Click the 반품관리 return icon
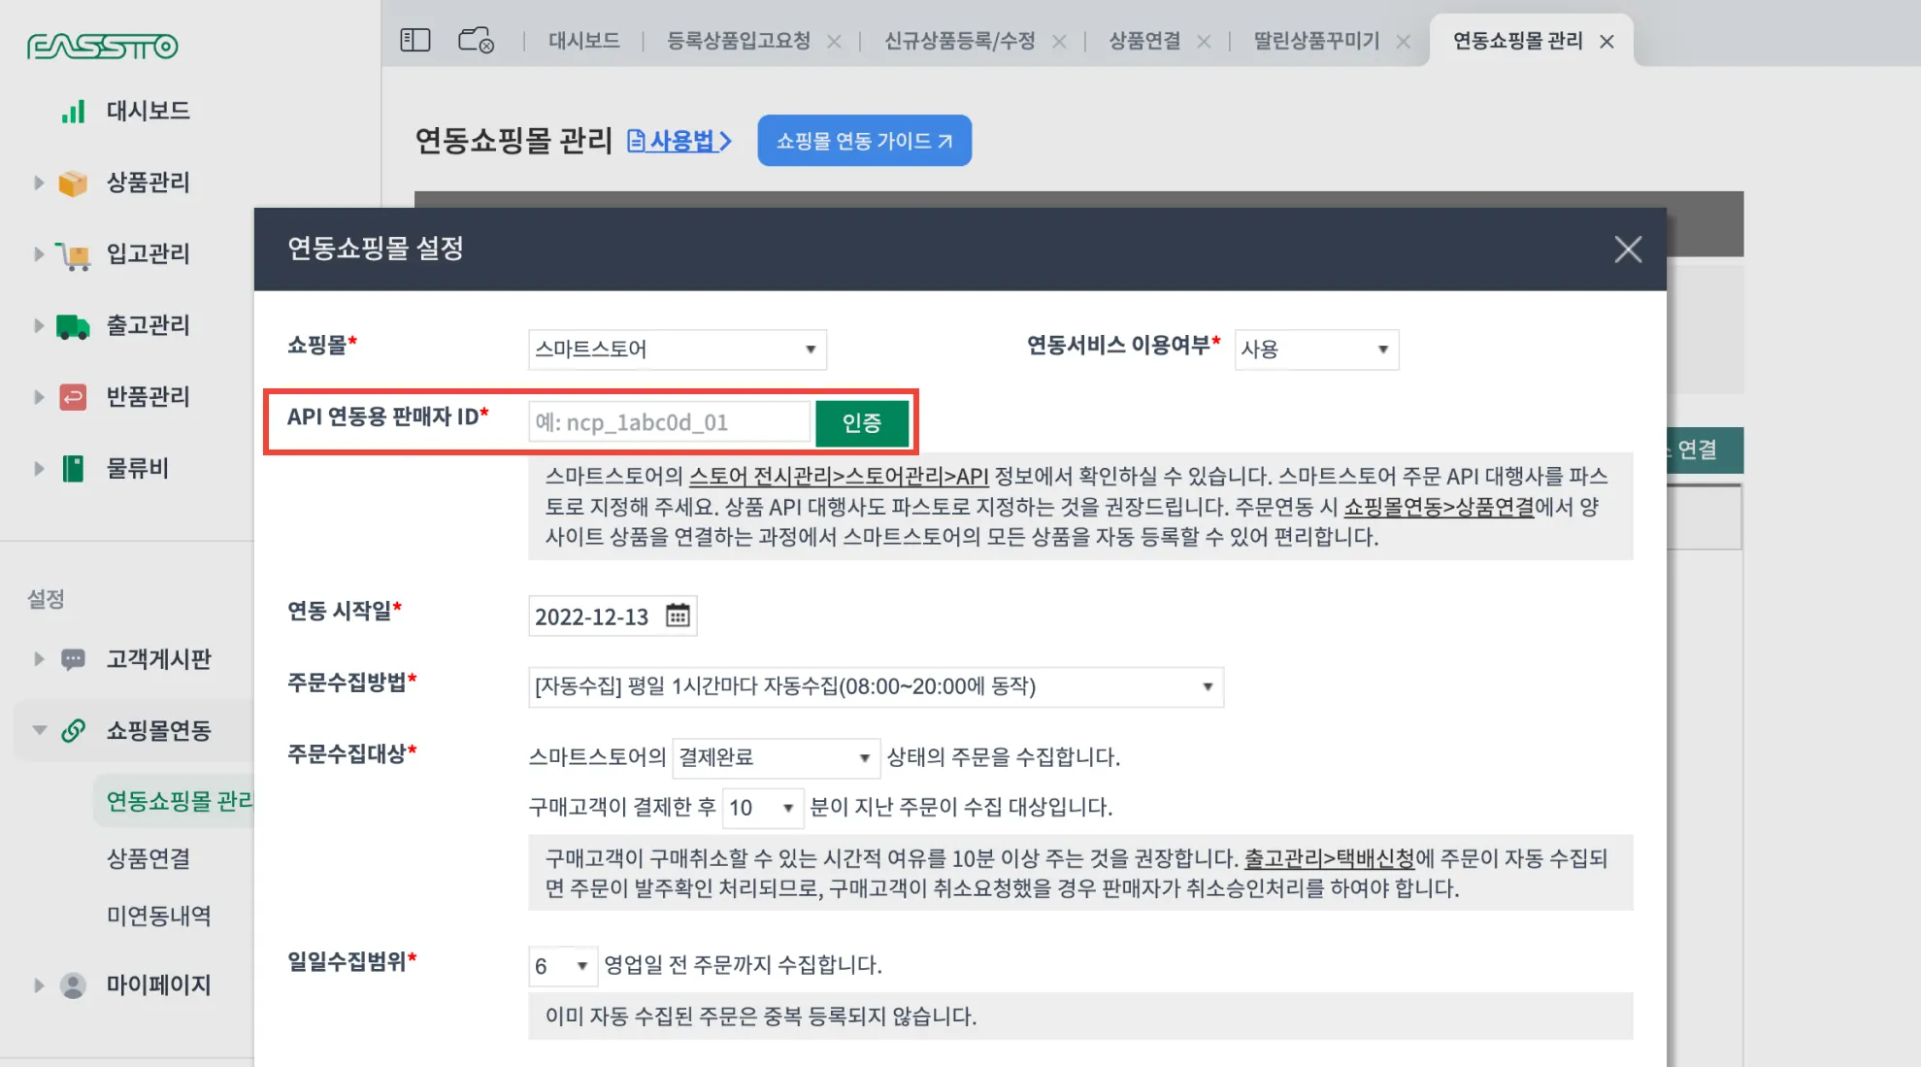Image resolution: width=1921 pixels, height=1067 pixels. click(73, 396)
